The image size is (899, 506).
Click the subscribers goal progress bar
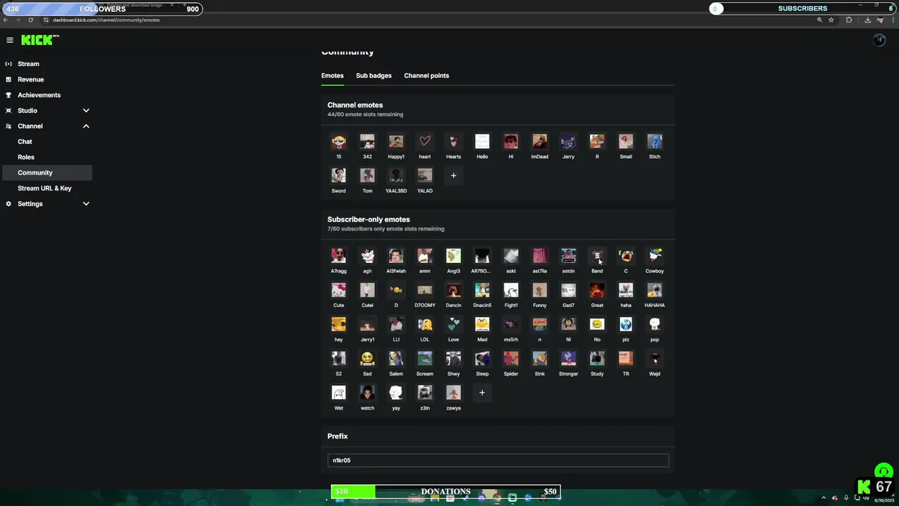click(803, 8)
